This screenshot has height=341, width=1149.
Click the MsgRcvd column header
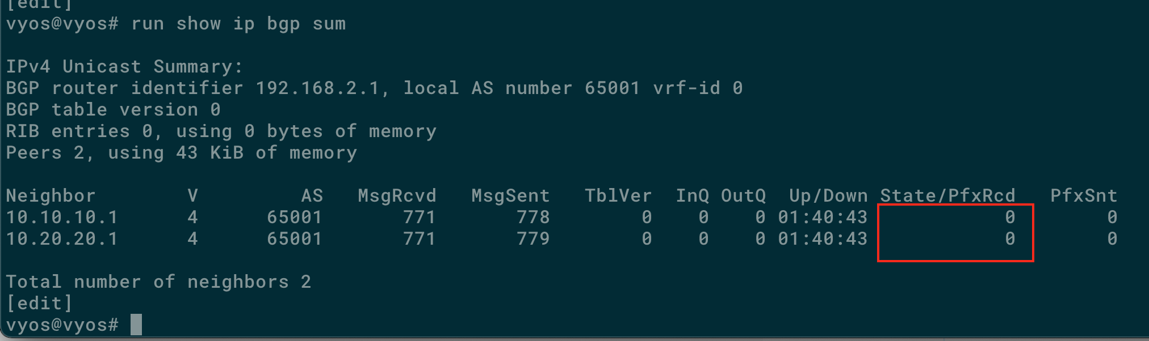[x=397, y=196]
